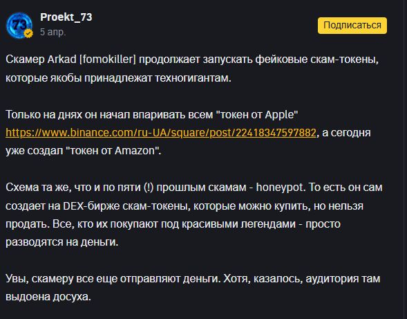Click the word "Только" in second paragraph
Image resolution: width=407 pixels, height=319 pixels.
tap(23, 114)
